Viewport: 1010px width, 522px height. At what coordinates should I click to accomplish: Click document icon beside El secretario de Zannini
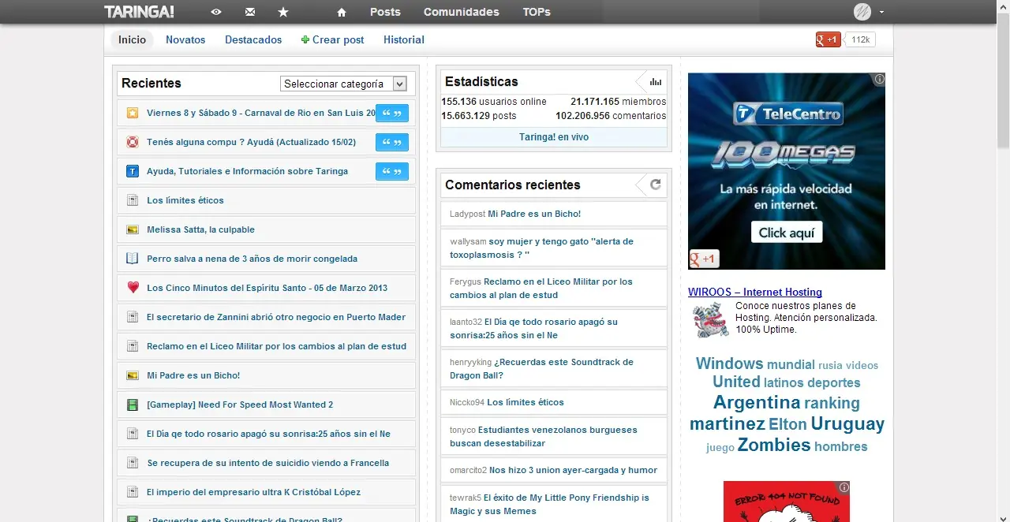pyautogui.click(x=133, y=317)
